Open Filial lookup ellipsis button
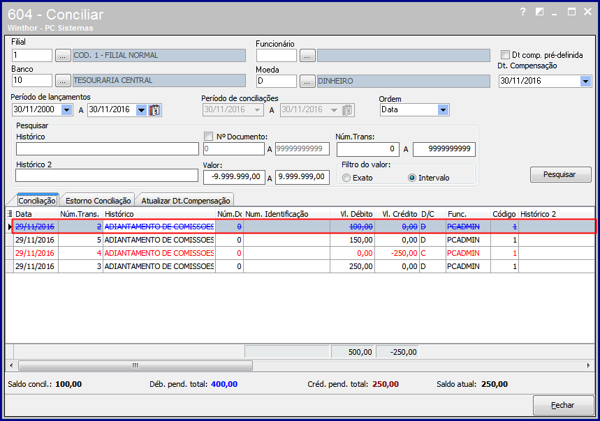This screenshot has height=421, width=600. (63, 56)
